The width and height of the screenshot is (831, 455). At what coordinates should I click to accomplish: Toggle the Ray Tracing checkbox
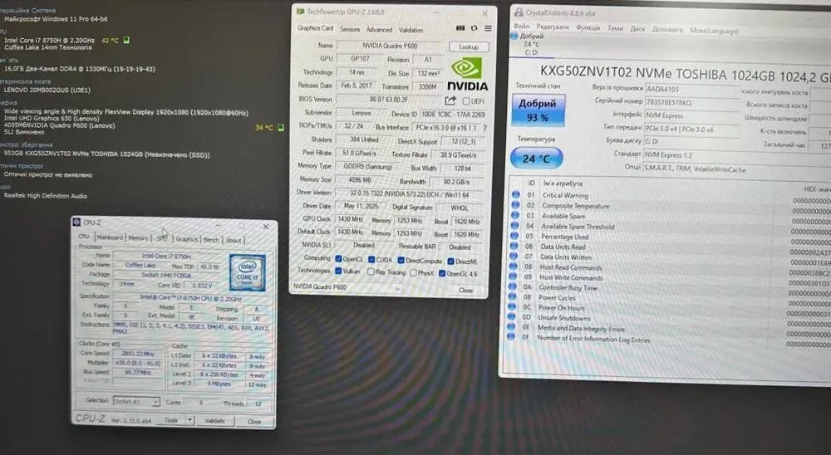pyautogui.click(x=369, y=272)
